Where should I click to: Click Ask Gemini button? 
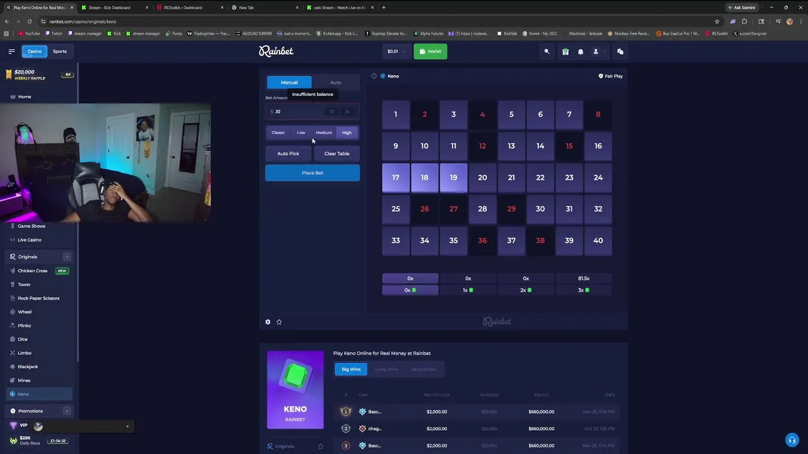click(742, 8)
